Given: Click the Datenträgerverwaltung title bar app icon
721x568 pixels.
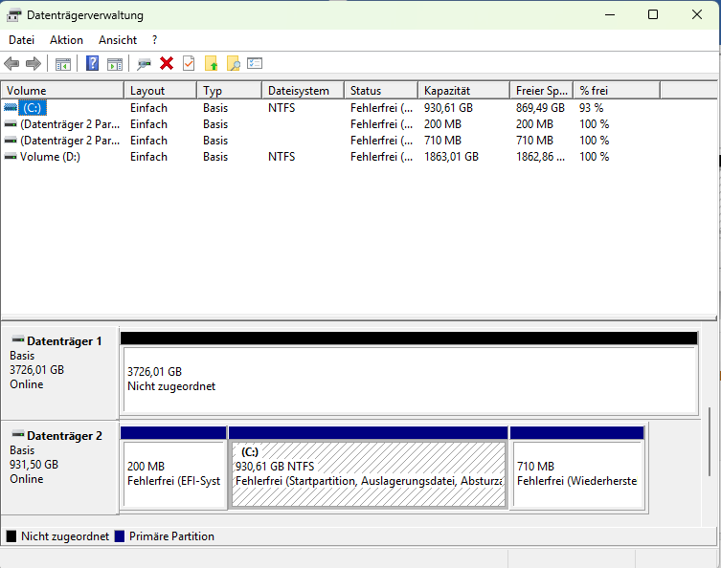Looking at the screenshot, I should click(x=13, y=15).
